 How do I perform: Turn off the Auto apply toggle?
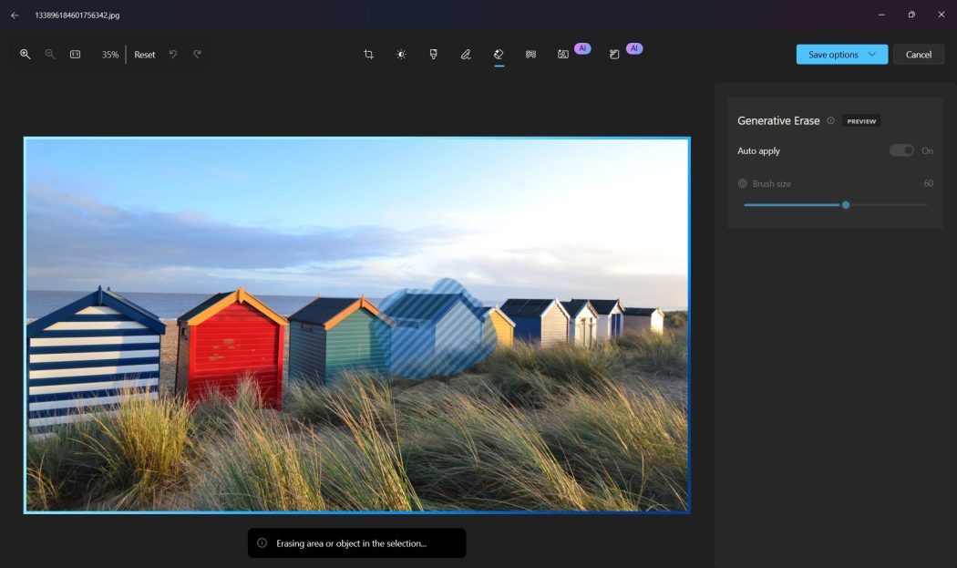[x=901, y=150]
